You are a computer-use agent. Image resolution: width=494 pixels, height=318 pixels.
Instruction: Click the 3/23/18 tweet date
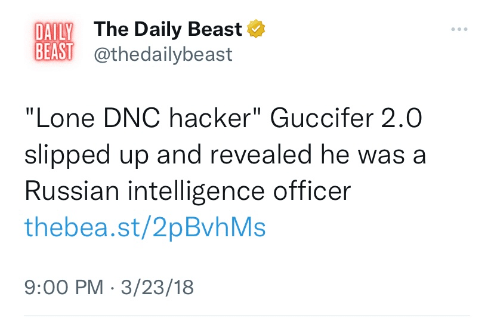click(x=157, y=287)
